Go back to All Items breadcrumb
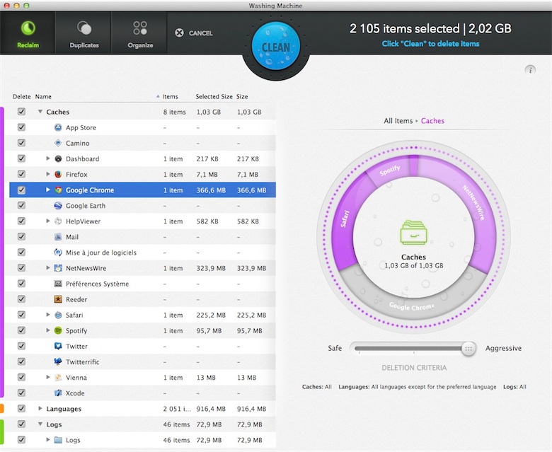 (x=398, y=121)
